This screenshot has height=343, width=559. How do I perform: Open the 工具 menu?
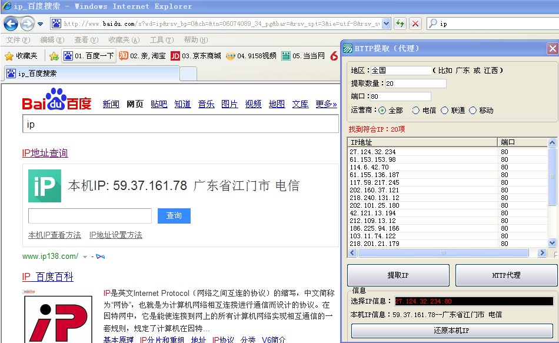coord(162,40)
